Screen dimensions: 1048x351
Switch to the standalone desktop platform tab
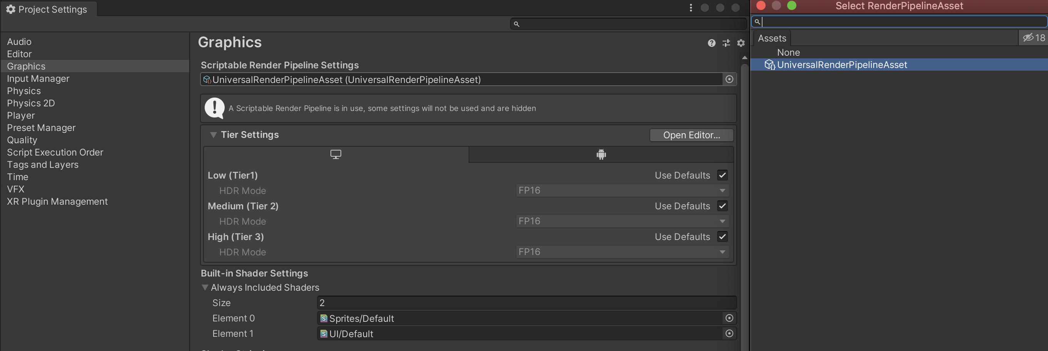[x=336, y=154]
